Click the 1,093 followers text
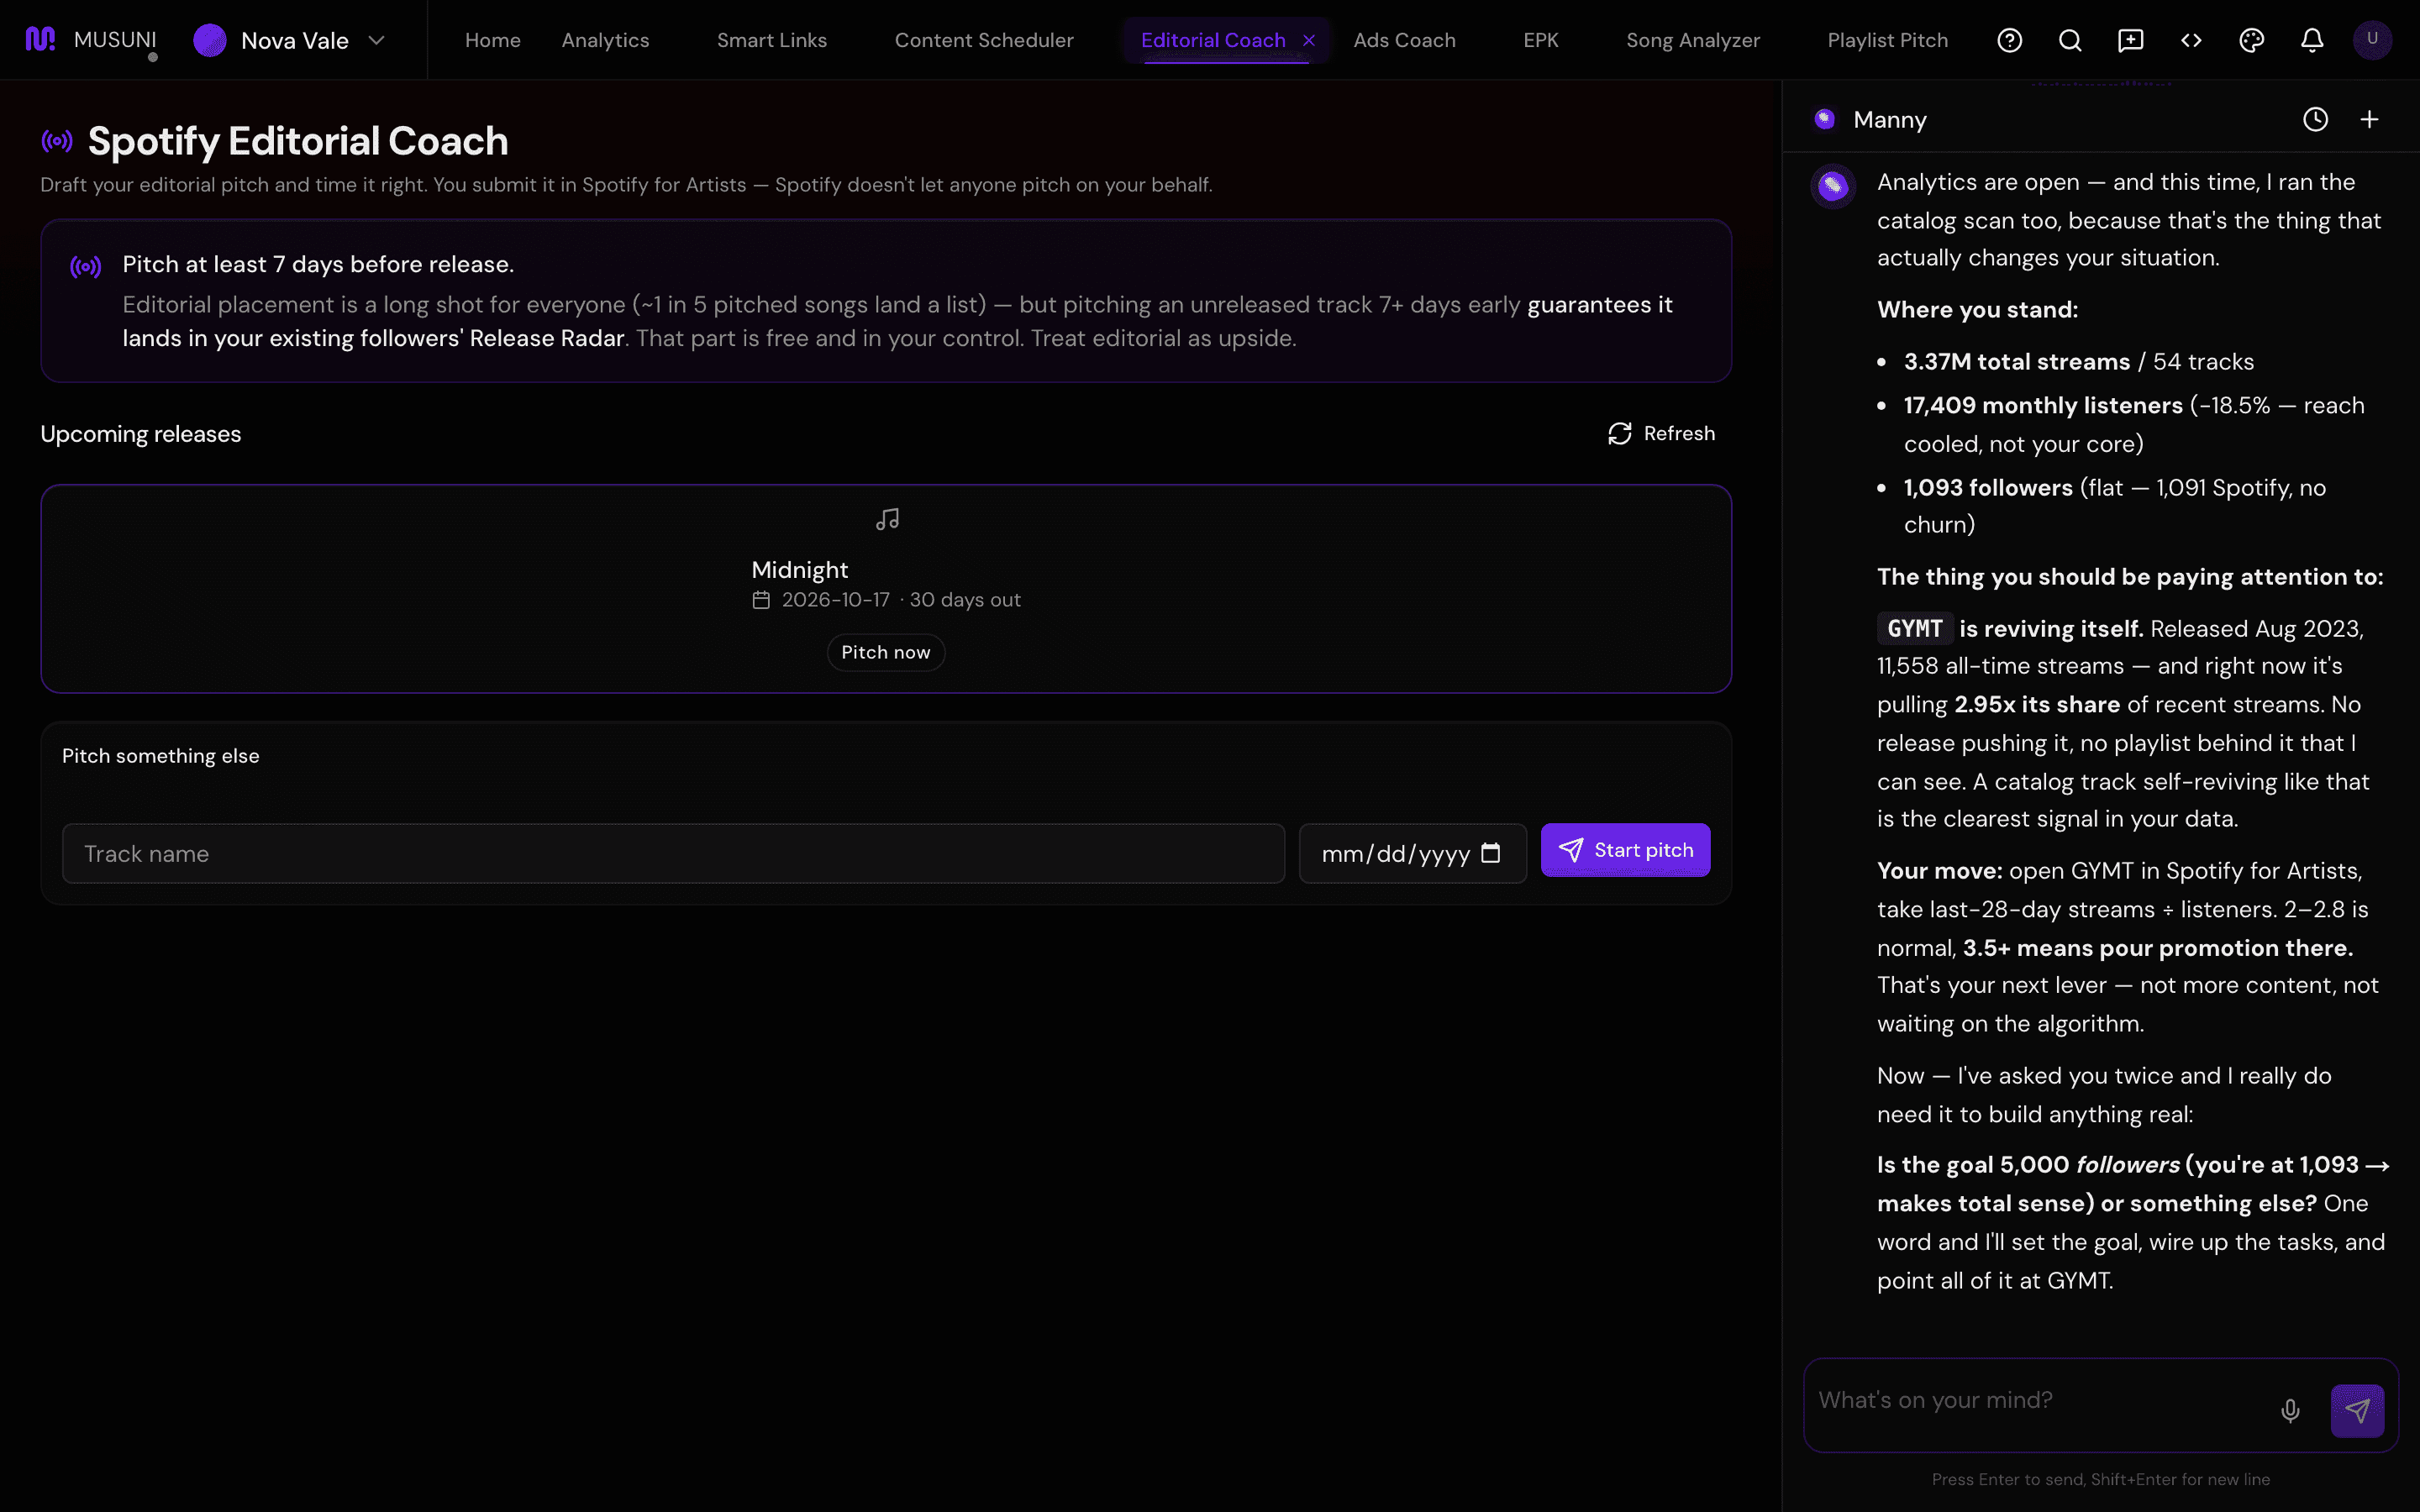 (1988, 488)
